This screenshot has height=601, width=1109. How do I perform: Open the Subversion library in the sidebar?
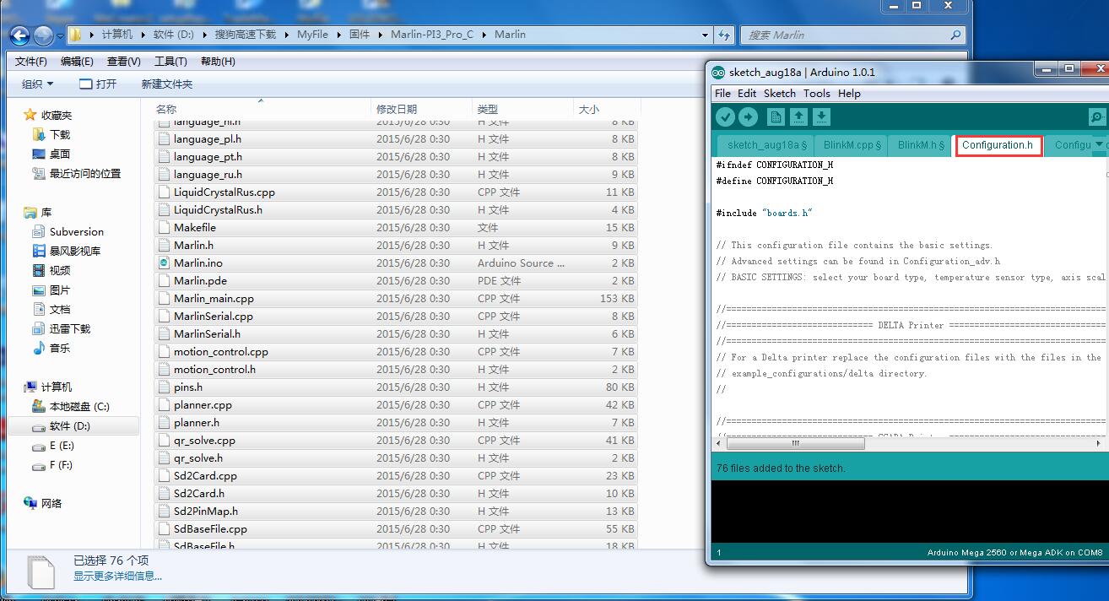(x=76, y=231)
